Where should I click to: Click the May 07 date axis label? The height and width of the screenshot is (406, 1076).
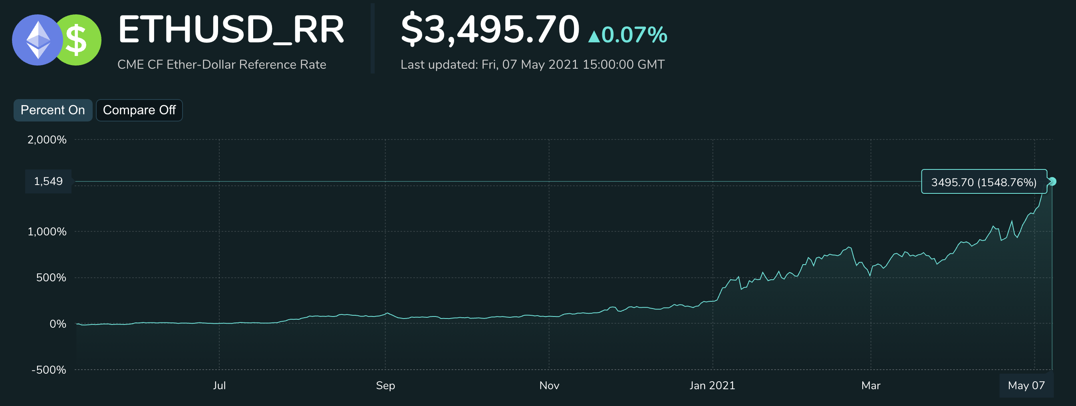tap(1026, 386)
